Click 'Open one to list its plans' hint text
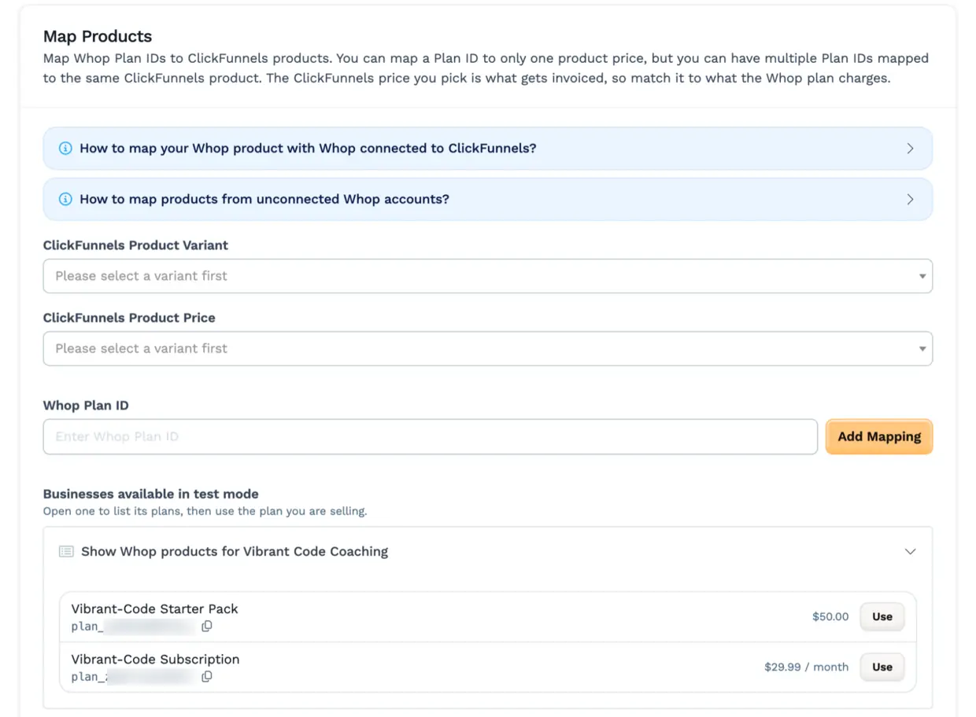Screen dimensions: 976x717 click(205, 511)
